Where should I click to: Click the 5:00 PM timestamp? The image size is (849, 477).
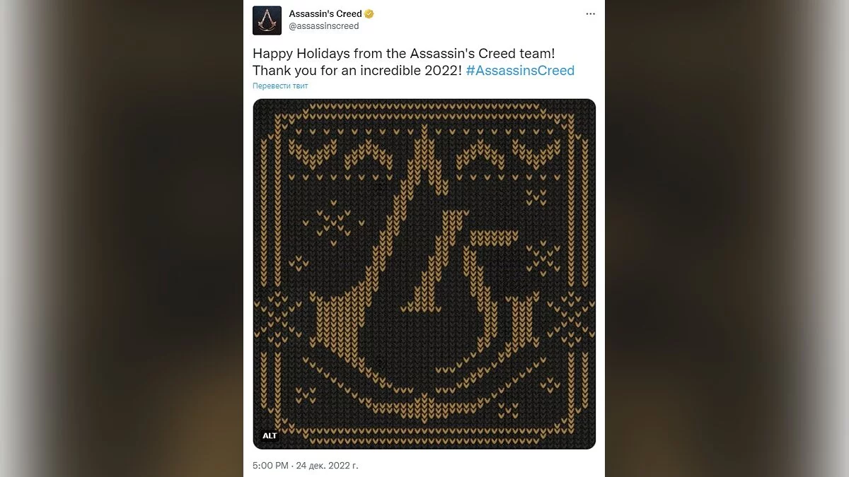(x=270, y=466)
